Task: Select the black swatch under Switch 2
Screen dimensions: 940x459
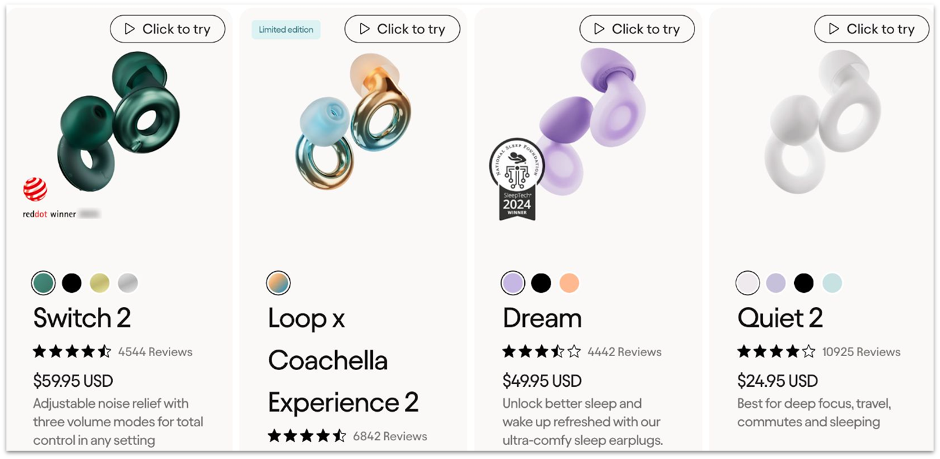Action: [72, 282]
